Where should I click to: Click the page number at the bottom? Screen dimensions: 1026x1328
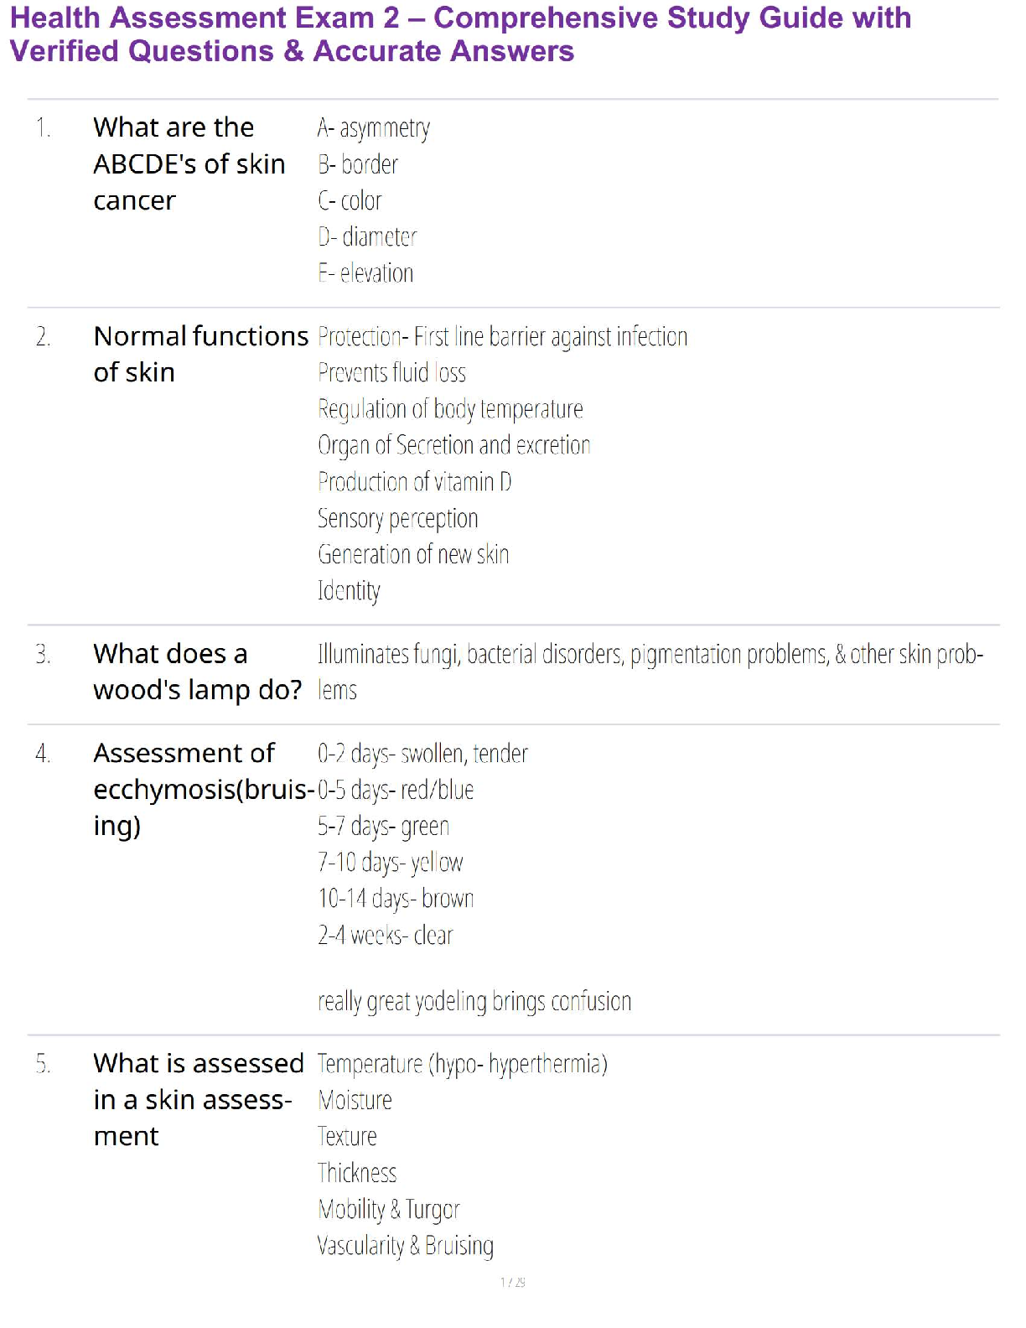click(512, 1282)
